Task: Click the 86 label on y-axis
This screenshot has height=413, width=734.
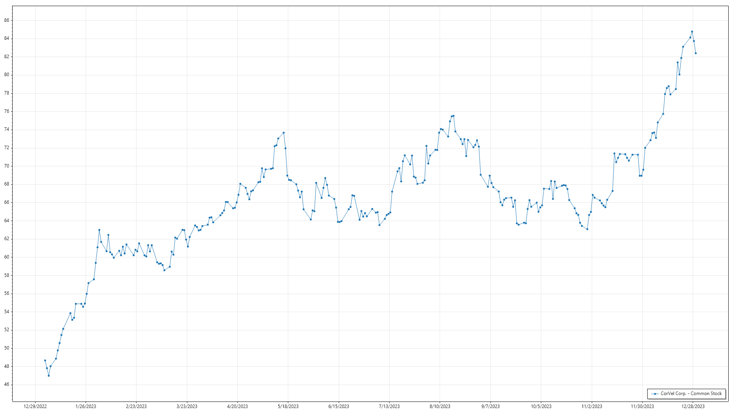Action: [7, 20]
